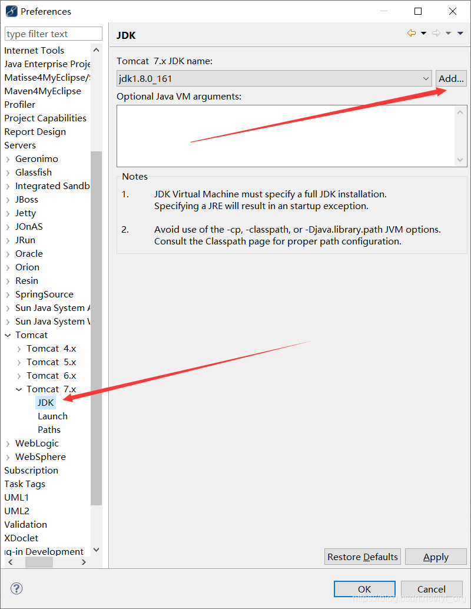Close the Preferences window
471x609 pixels.
452,11
